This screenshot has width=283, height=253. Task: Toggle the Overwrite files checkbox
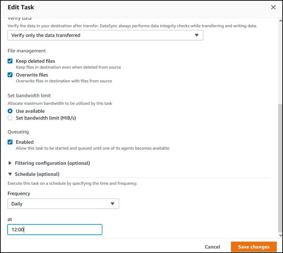coord(10,75)
